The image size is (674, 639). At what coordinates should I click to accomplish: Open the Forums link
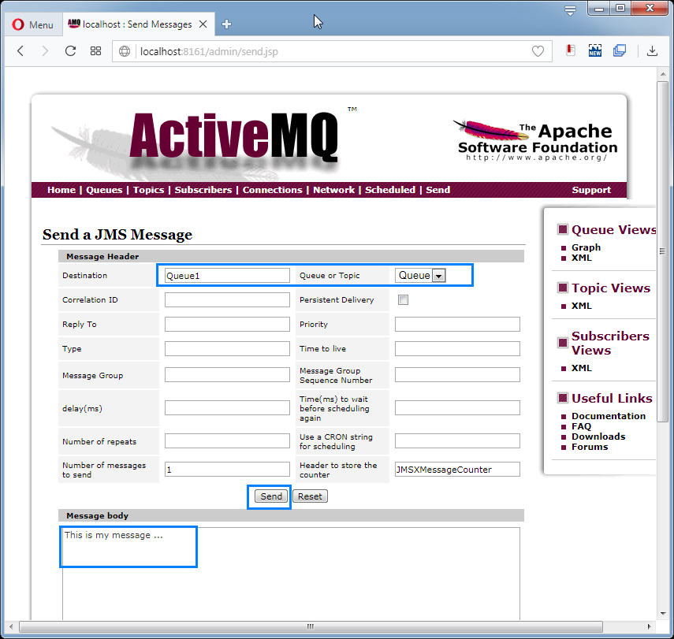[x=590, y=447]
